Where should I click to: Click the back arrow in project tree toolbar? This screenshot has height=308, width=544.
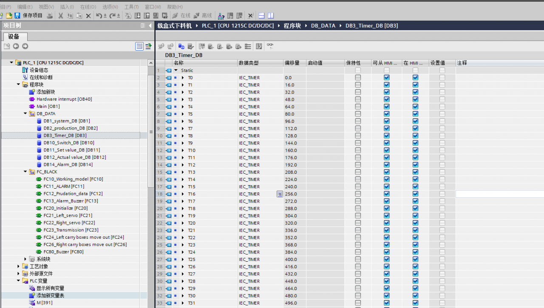[x=16, y=46]
